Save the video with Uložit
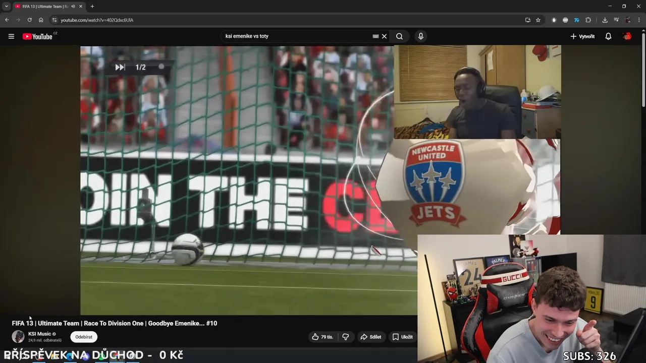 click(403, 337)
